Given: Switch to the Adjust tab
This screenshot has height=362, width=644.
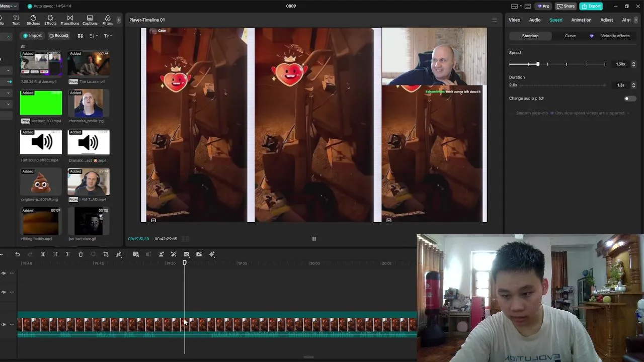Looking at the screenshot, I should [x=607, y=20].
